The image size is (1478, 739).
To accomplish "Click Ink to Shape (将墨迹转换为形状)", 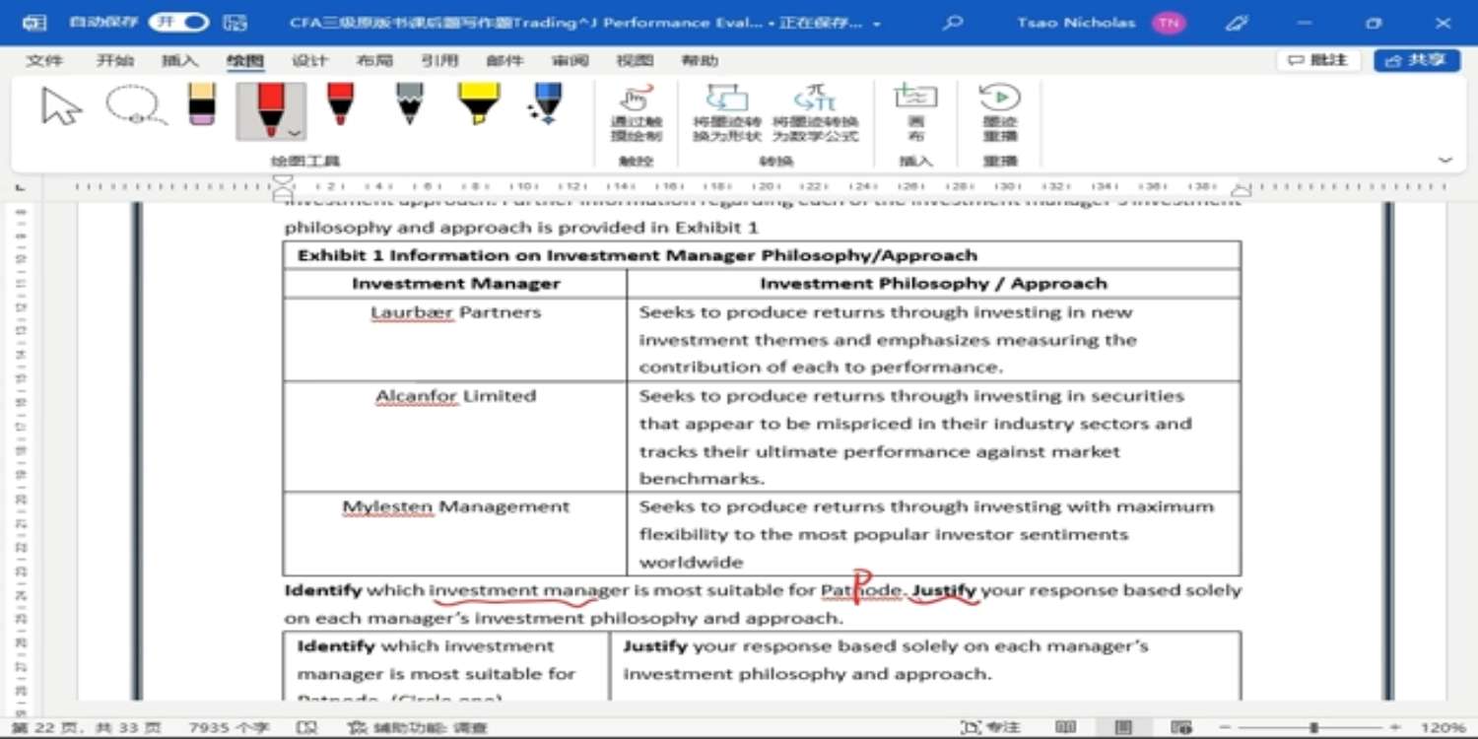I will point(727,113).
